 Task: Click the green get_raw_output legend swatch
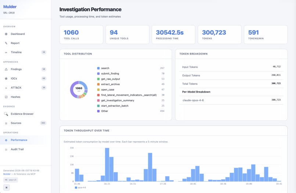[x=98, y=79]
